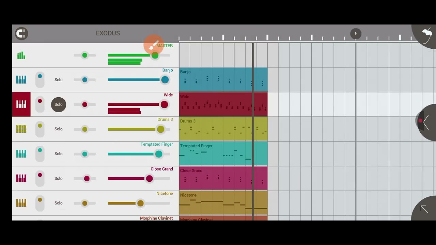Click the diagonal arrow icon at bottom right
The image size is (436, 245).
pyautogui.click(x=424, y=209)
